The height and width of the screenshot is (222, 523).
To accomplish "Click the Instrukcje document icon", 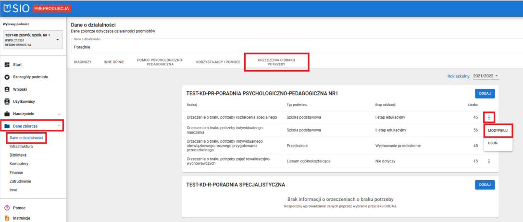I will point(7,218).
